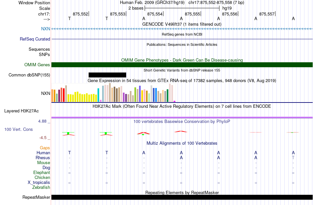The image size is (313, 205).
Task: Open Gene Expression in 54 tissues title
Action: pos(182,81)
